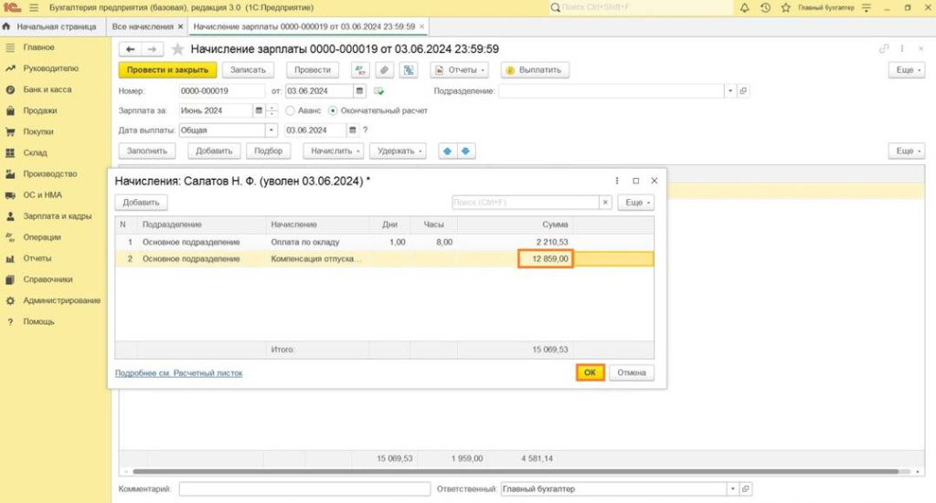Click the Комментарий input field

click(303, 489)
